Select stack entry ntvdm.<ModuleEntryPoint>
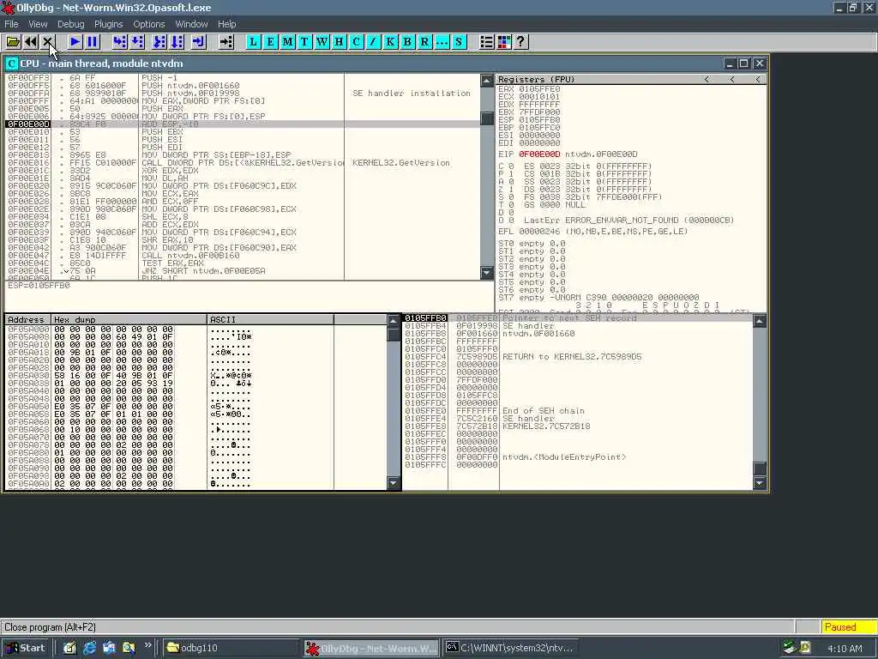This screenshot has height=659, width=878. (x=578, y=456)
